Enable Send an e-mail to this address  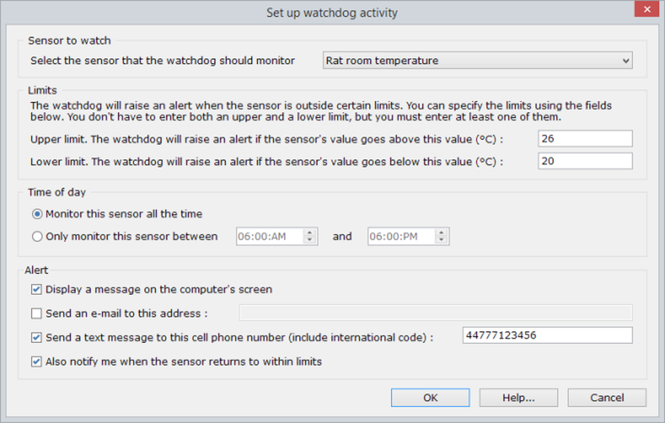36,313
